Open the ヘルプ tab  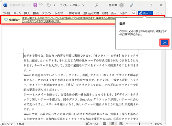click(123, 13)
